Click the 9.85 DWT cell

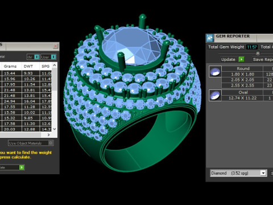tap(31, 118)
